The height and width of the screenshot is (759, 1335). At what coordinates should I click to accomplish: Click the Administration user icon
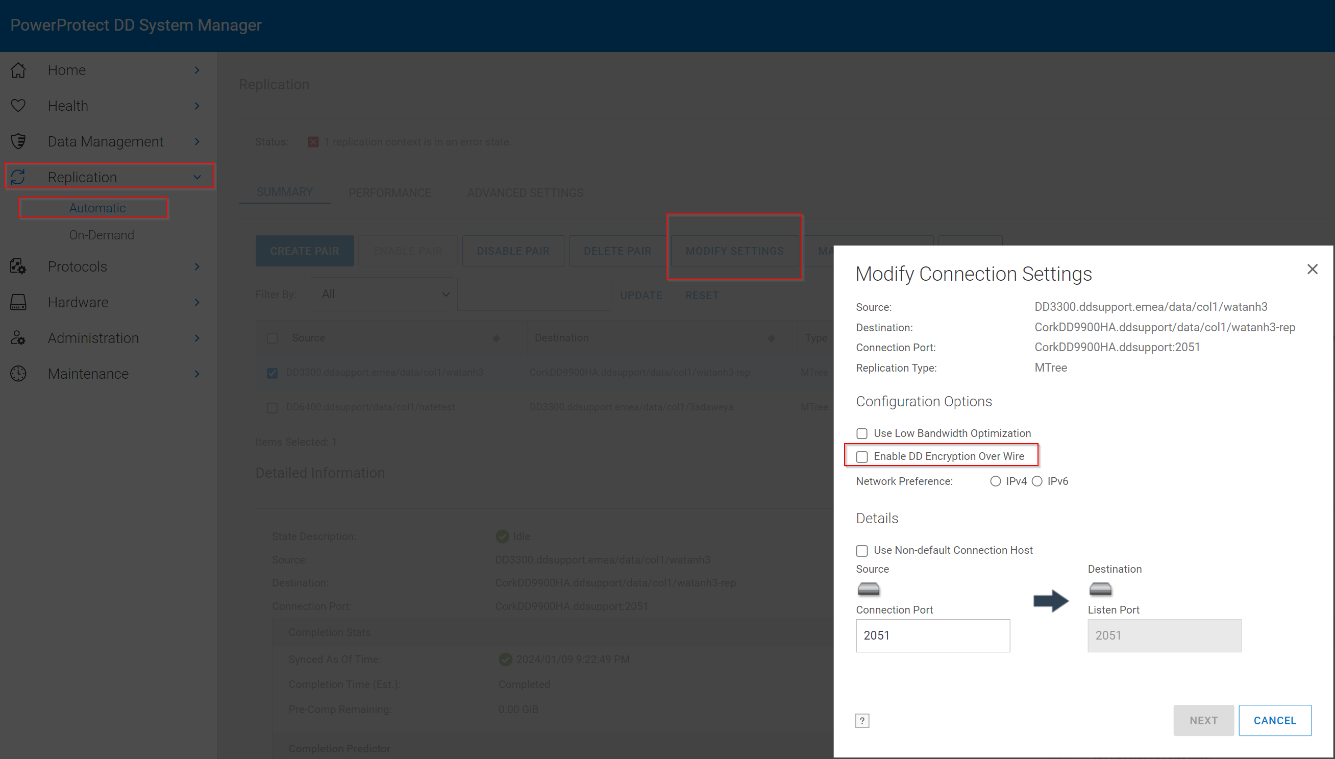pyautogui.click(x=18, y=338)
